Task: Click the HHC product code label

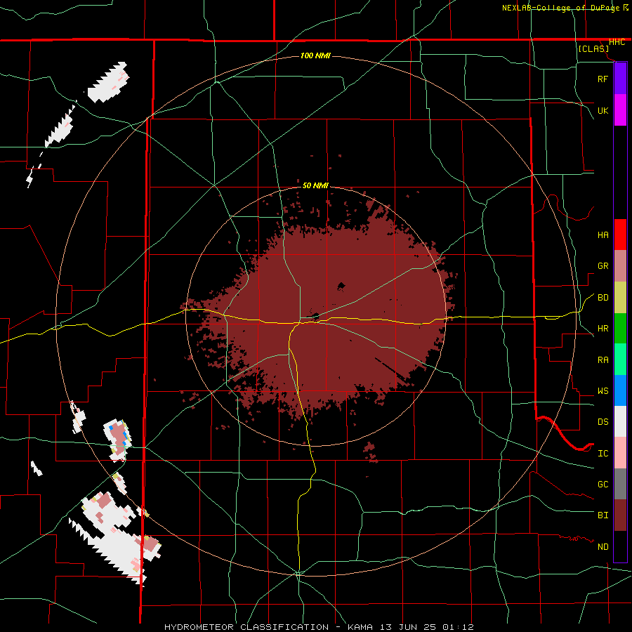Action: pos(617,42)
